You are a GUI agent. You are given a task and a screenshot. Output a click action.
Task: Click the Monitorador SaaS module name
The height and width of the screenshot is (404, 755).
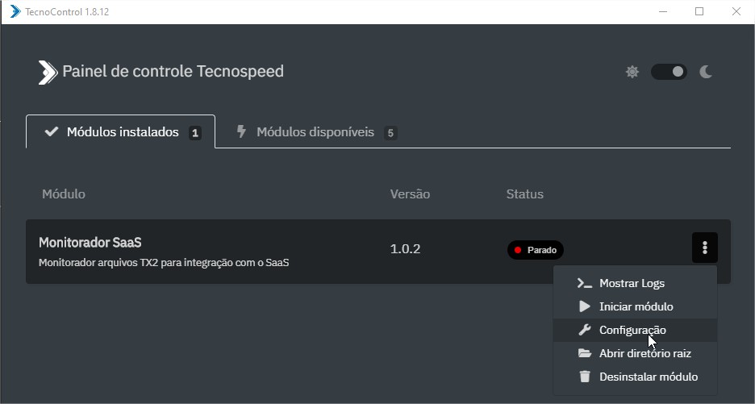(x=90, y=242)
